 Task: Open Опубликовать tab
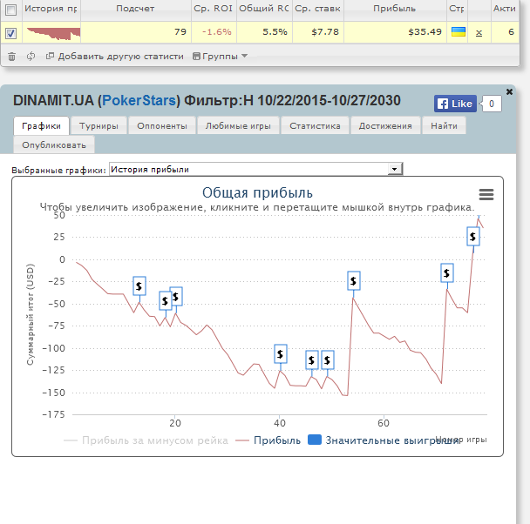click(54, 145)
